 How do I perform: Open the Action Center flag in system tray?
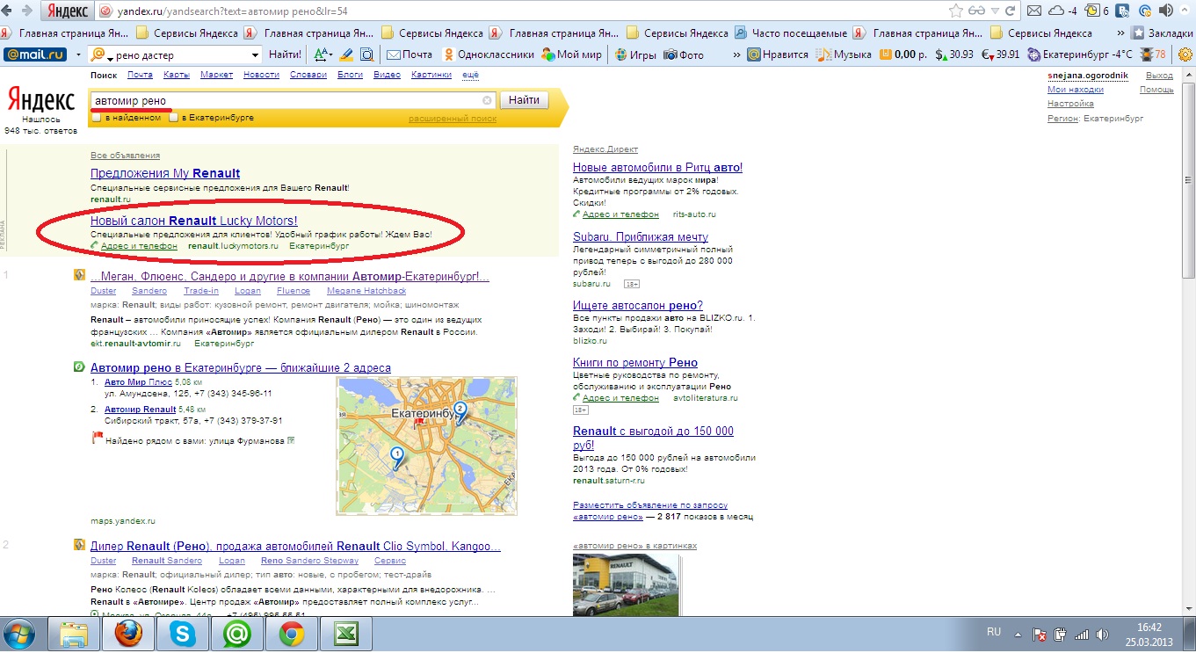pyautogui.click(x=1038, y=634)
